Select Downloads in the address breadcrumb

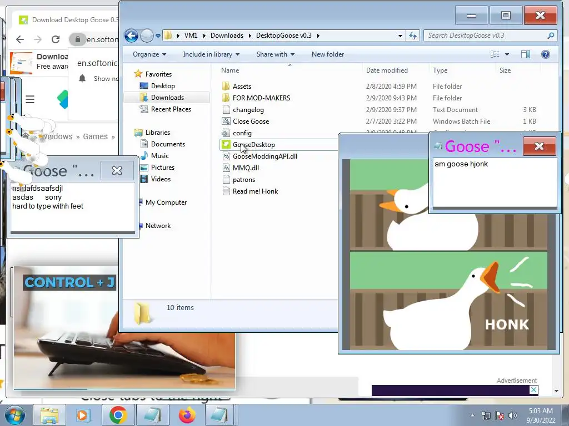tap(227, 35)
